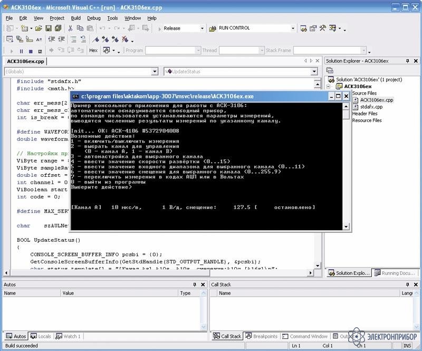Pause debugging with the Break All icon
This screenshot has width=422, height=351.
click(21, 51)
